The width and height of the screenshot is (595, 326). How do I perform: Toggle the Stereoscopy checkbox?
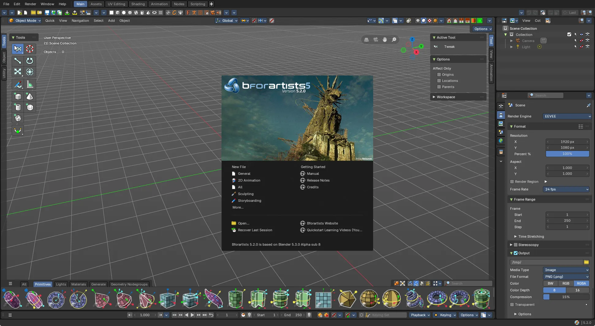(516, 245)
